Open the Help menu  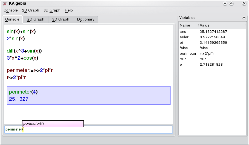(x=69, y=10)
